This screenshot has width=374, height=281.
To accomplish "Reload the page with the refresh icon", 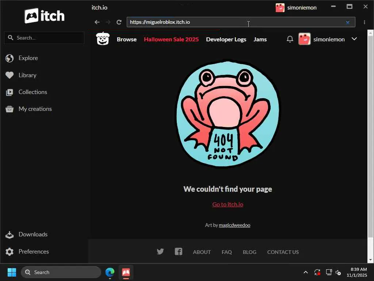I will click(119, 22).
